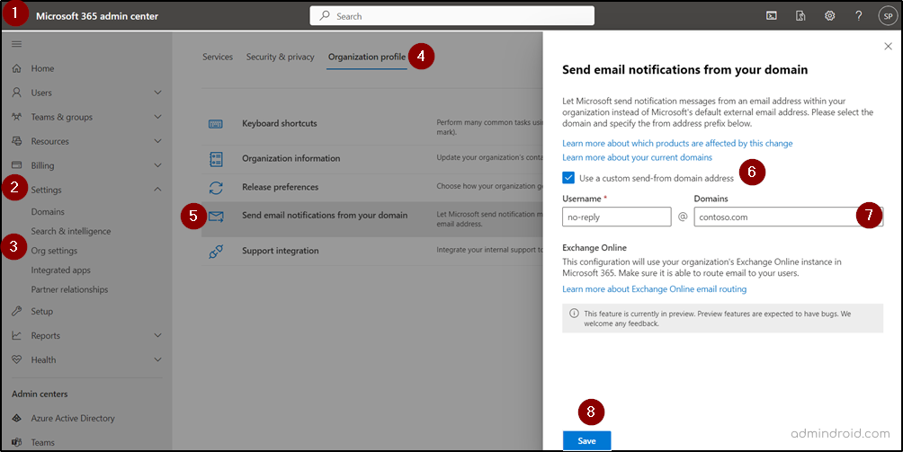Click the Setup label in sidebar
This screenshot has width=903, height=452.
pos(42,311)
